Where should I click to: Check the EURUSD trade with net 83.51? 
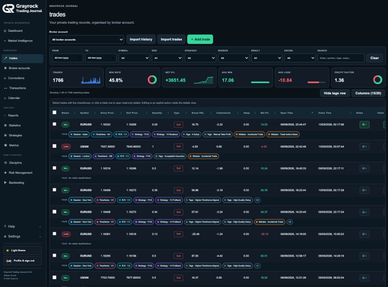point(54,255)
